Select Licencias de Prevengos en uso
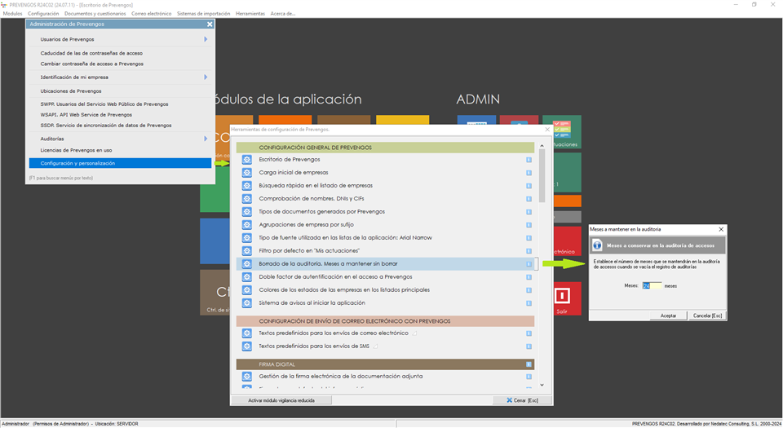 pos(76,150)
